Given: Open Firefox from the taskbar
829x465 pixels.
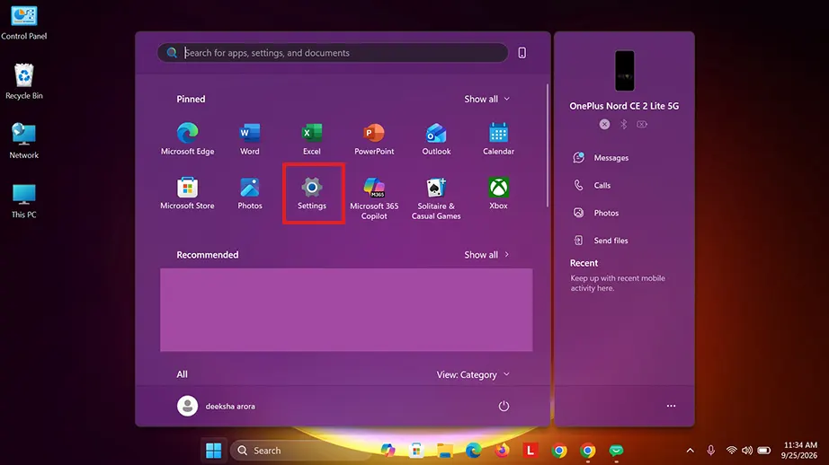Looking at the screenshot, I should tap(503, 451).
